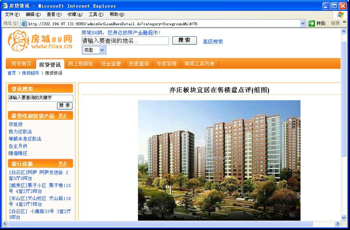Minimize the Internet Explorer window
Viewport: 350px width, 230px height.
pyautogui.click(x=326, y=6)
